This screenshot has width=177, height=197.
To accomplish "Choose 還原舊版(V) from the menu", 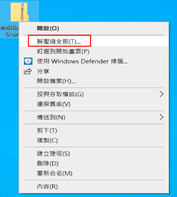I will pyautogui.click(x=94, y=104).
